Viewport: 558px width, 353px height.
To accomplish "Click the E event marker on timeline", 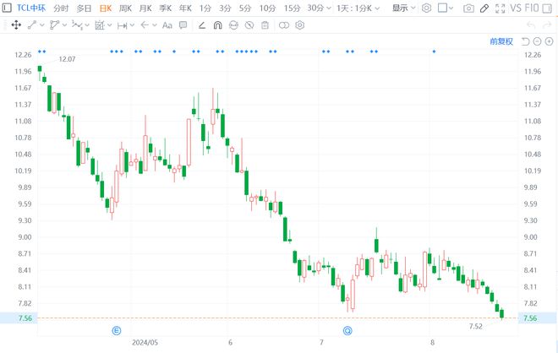I will click(x=117, y=330).
